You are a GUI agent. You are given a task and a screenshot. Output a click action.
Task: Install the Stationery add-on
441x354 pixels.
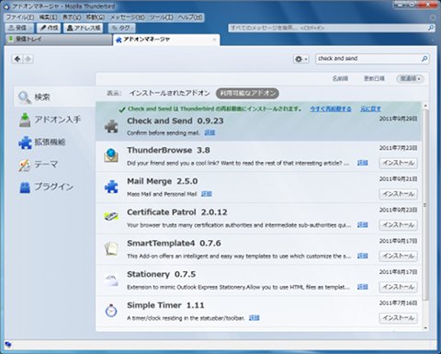tap(398, 287)
